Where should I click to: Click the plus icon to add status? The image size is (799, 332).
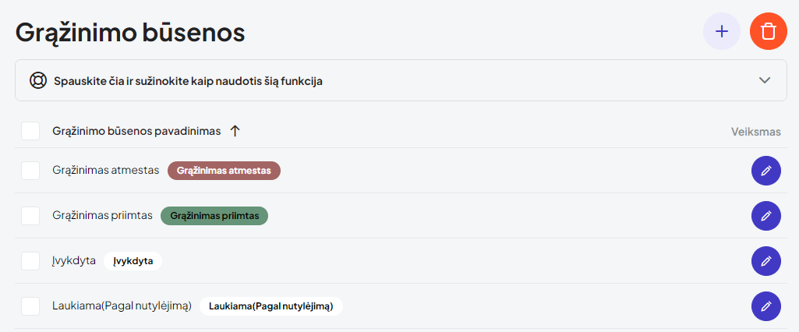pyautogui.click(x=722, y=31)
